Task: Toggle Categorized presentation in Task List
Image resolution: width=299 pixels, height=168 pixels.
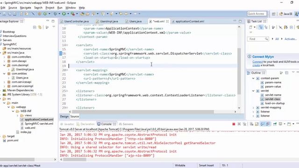Action: click(x=261, y=27)
